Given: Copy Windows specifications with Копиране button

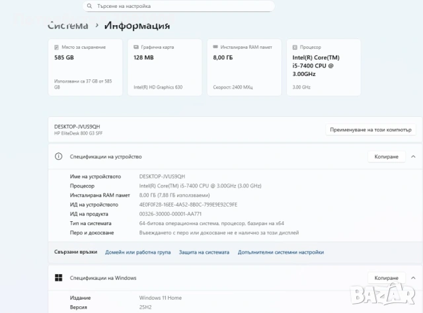Looking at the screenshot, I should 386,278.
